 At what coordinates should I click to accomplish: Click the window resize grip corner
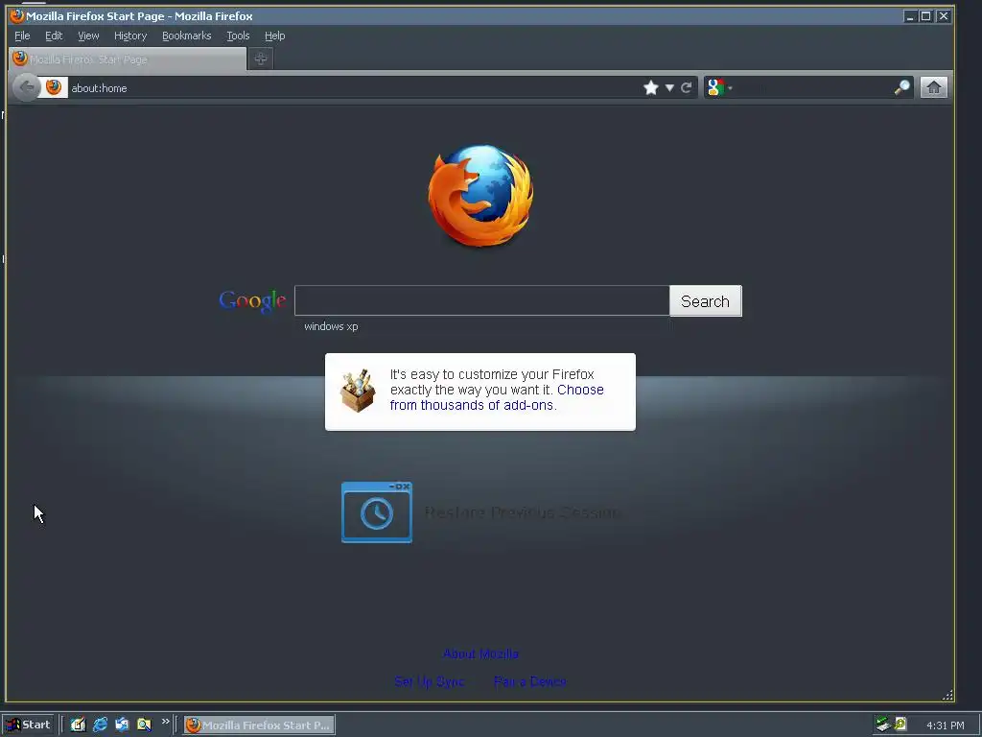coord(947,695)
